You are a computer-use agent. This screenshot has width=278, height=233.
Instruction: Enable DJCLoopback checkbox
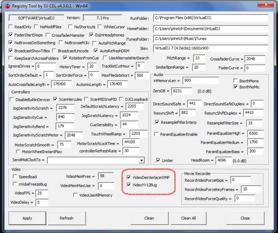pyautogui.click(x=122, y=99)
